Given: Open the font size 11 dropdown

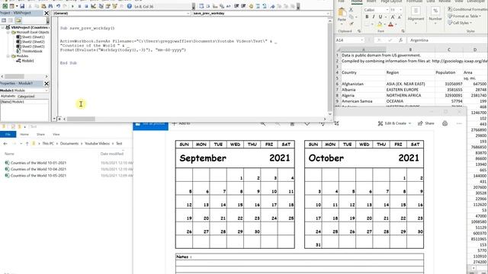Looking at the screenshot, I should [x=400, y=10].
